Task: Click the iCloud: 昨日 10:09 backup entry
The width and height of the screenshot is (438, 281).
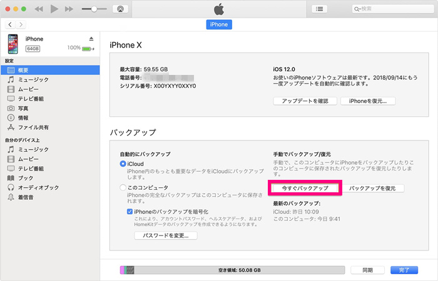Action: (296, 212)
